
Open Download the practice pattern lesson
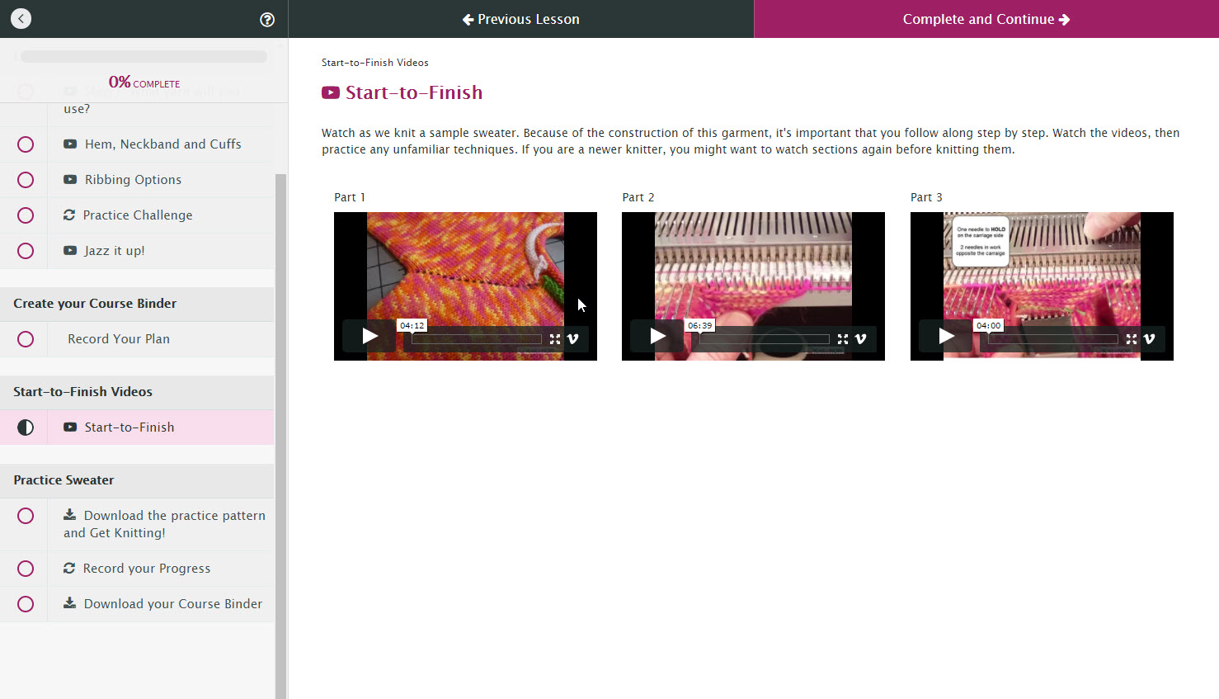tap(164, 524)
